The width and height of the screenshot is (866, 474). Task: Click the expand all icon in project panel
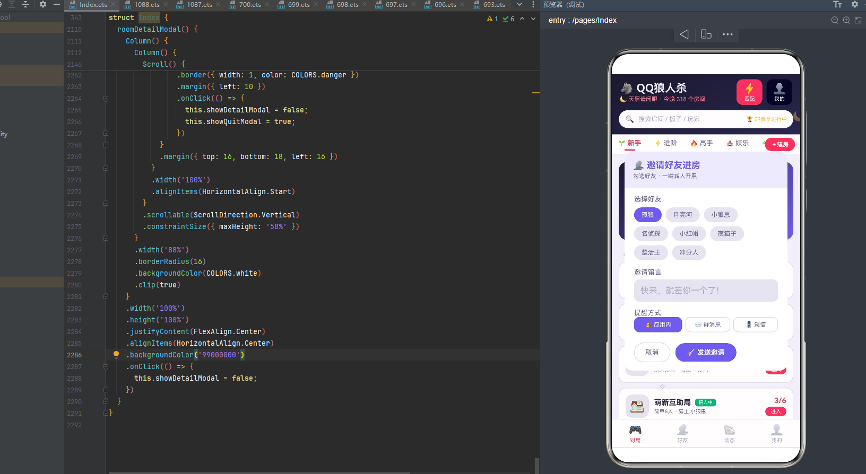[12, 4]
